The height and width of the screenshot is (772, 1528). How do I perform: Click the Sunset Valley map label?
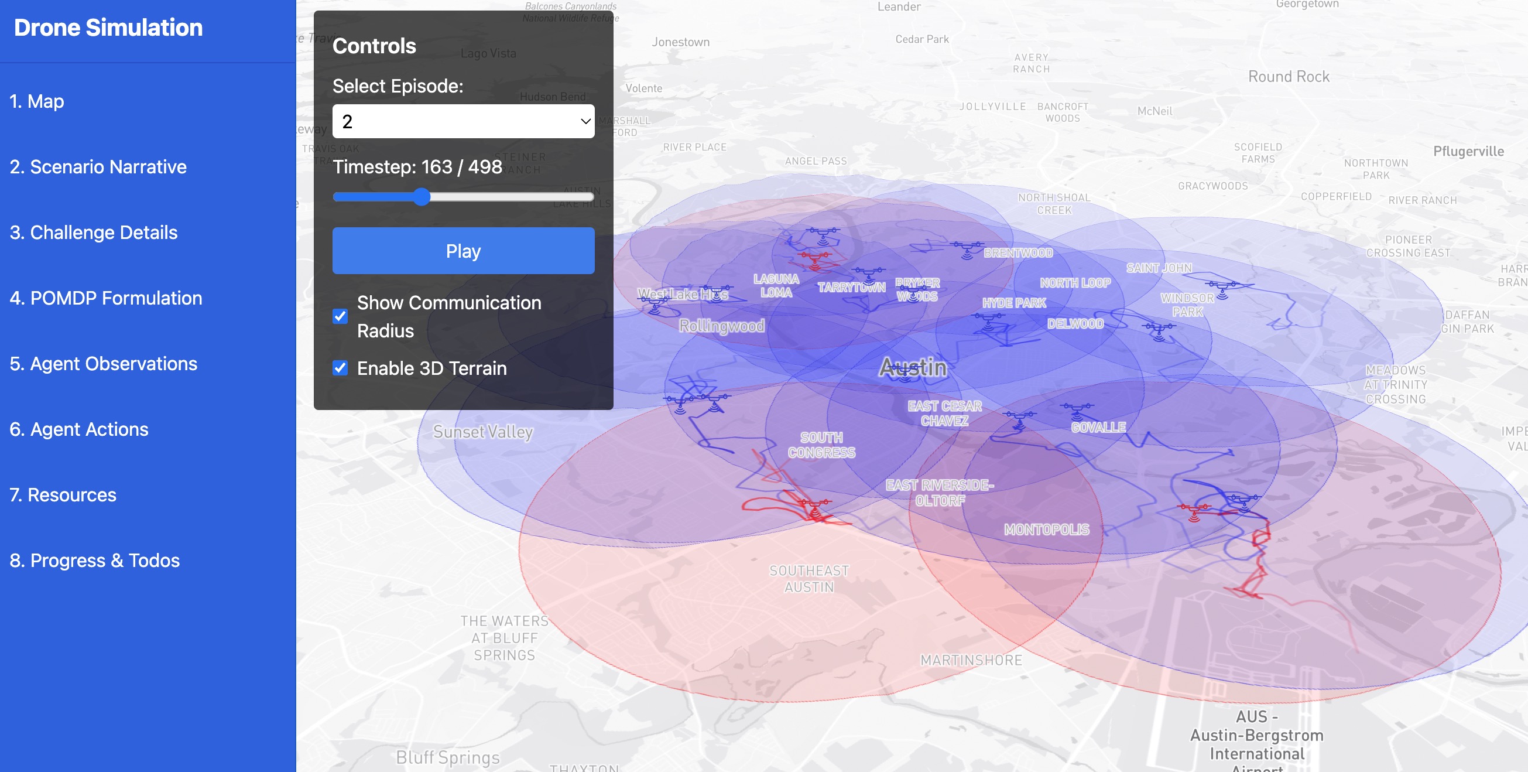483,432
